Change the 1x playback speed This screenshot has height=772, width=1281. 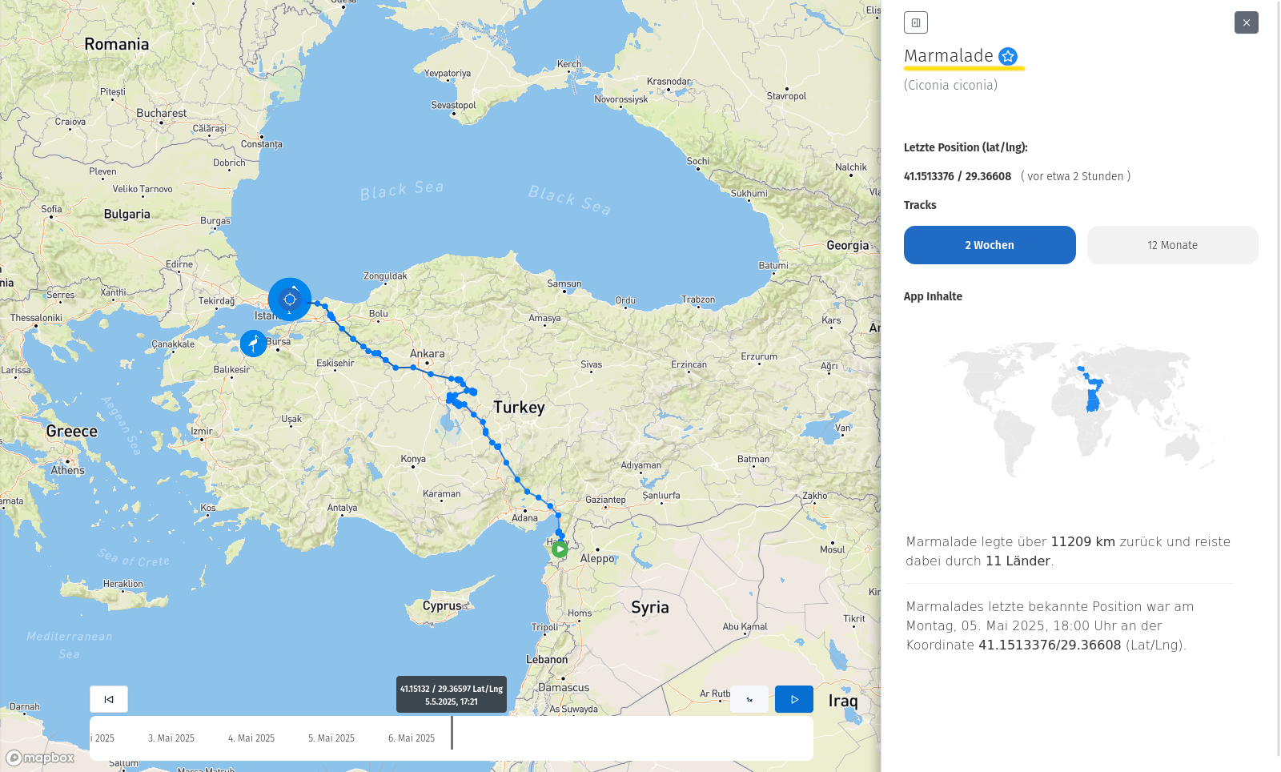click(x=749, y=699)
